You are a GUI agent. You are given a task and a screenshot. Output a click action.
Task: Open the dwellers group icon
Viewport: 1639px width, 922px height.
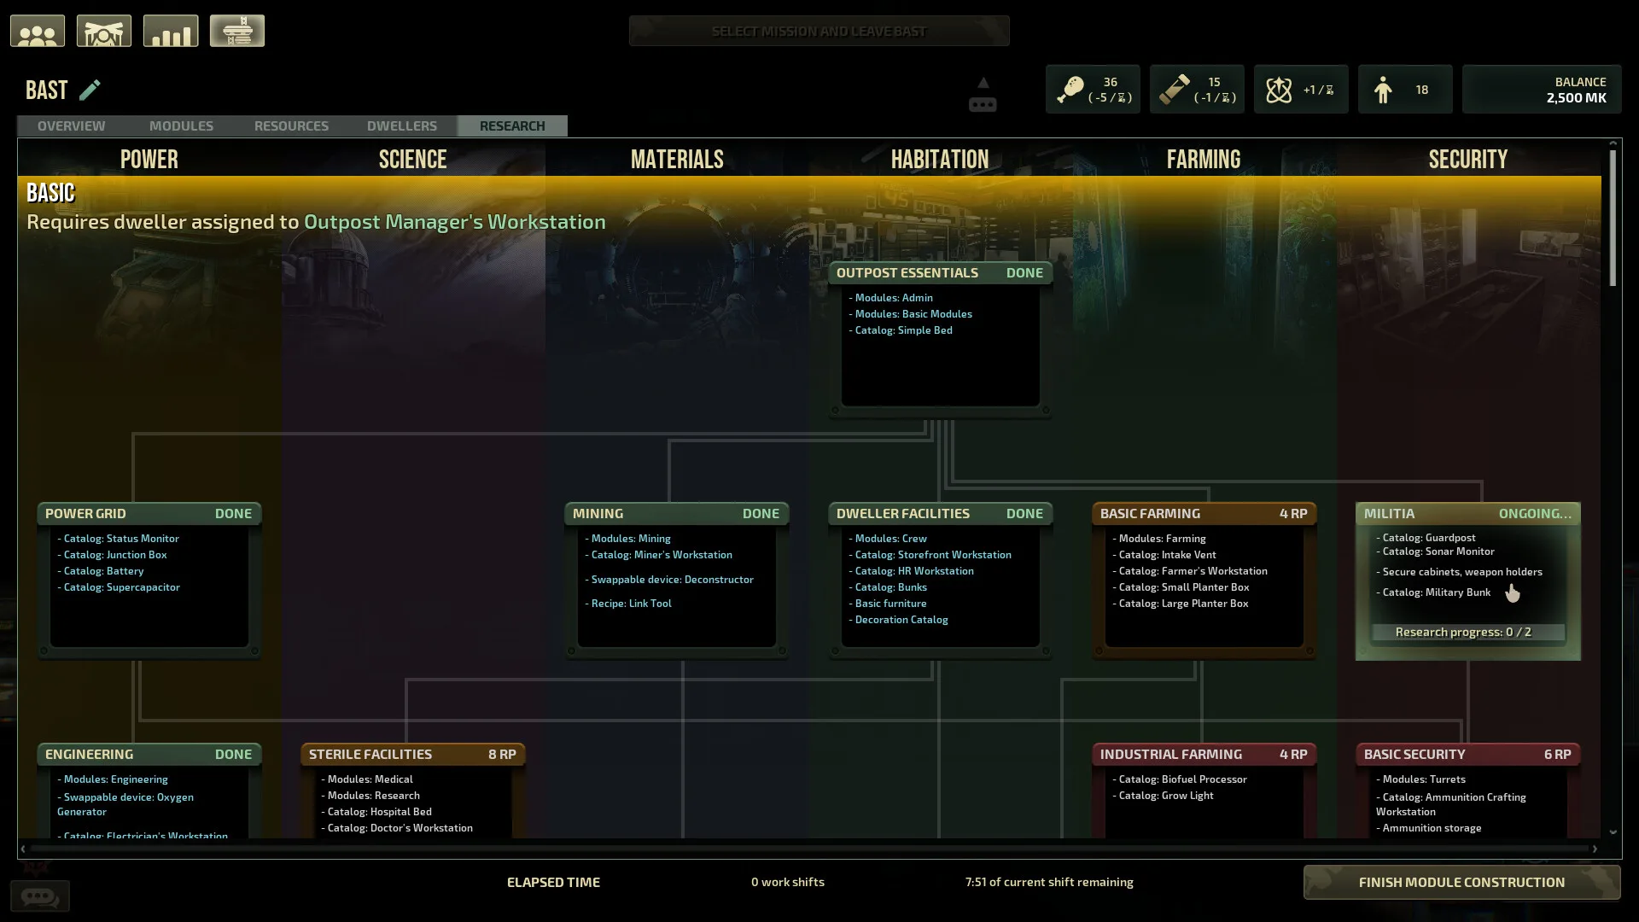pos(38,32)
